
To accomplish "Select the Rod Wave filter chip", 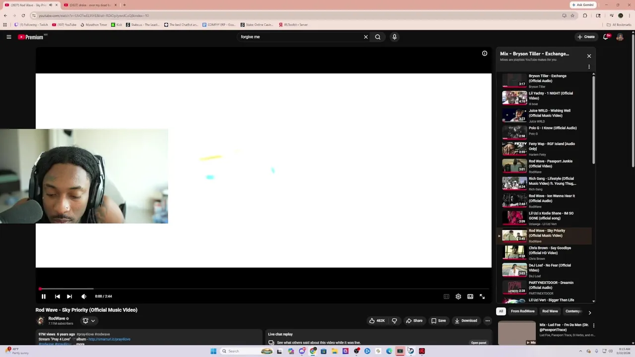I will (x=550, y=311).
